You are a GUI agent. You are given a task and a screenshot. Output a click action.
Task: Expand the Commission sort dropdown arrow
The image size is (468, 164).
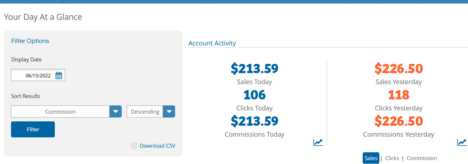(x=115, y=111)
